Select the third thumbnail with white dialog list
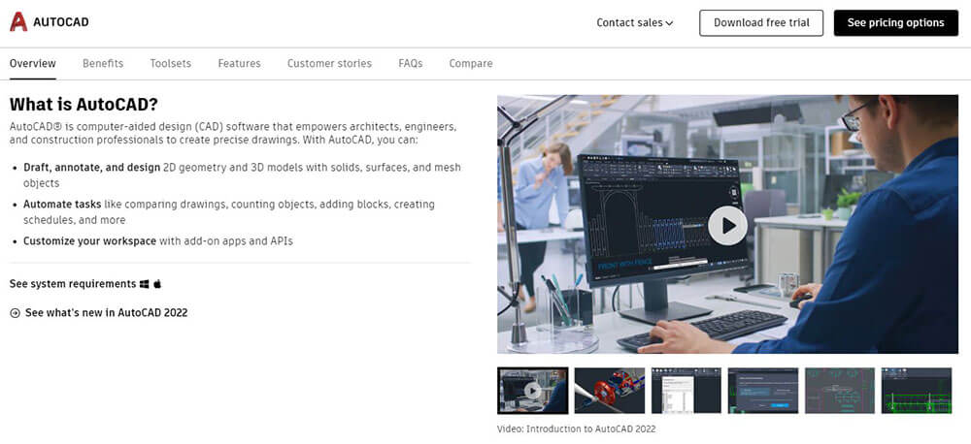The height and width of the screenshot is (444, 971). click(x=686, y=391)
